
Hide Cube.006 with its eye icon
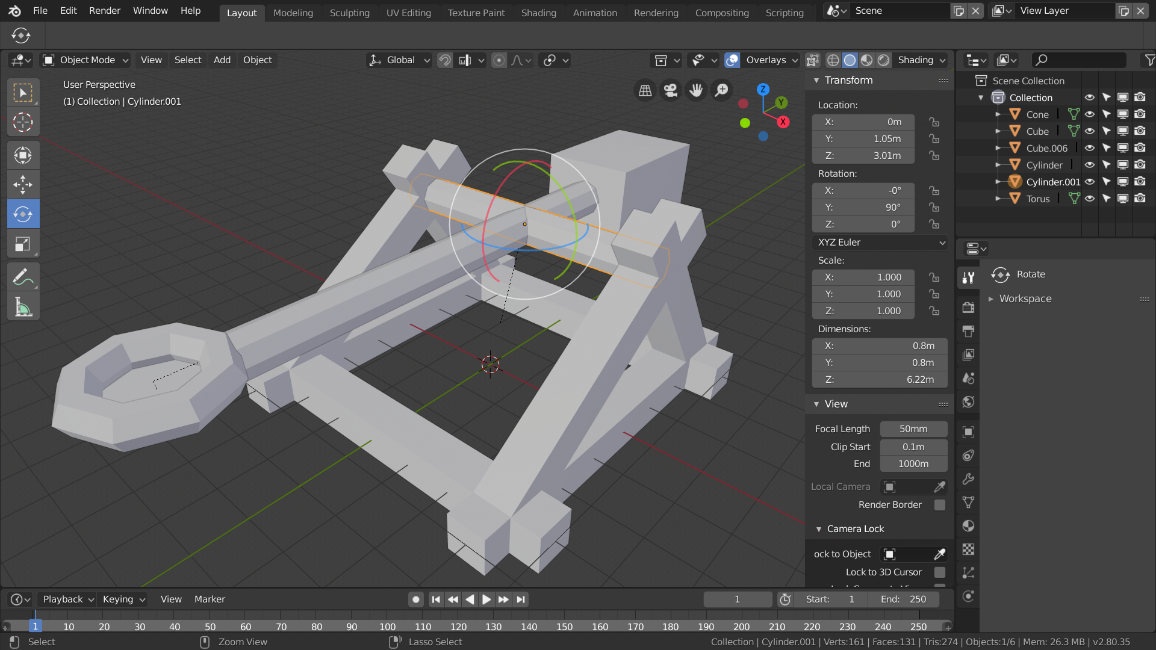1090,148
